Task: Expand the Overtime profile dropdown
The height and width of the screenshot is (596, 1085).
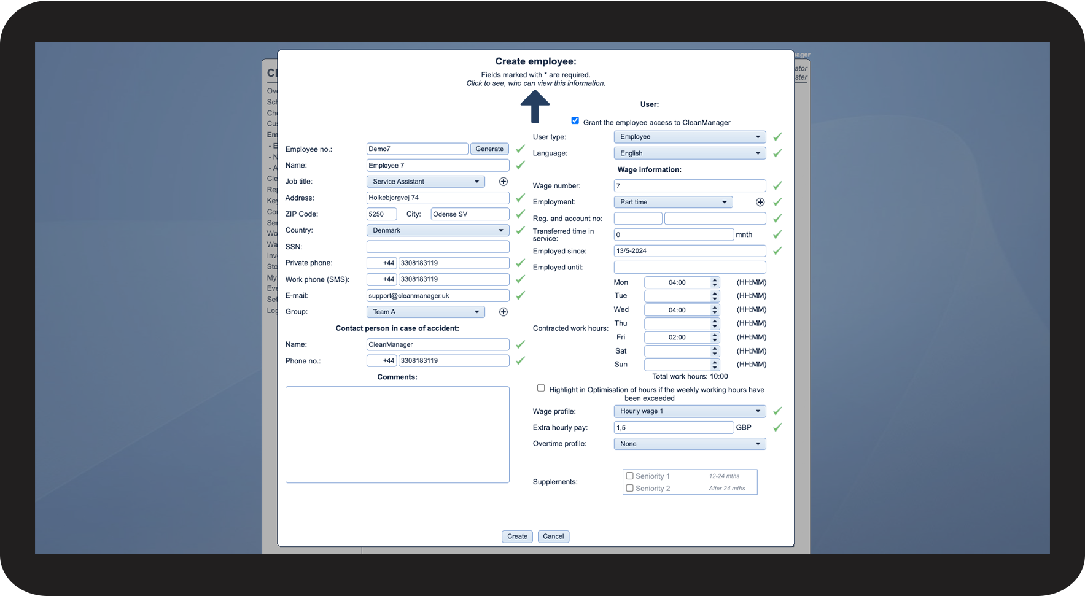Action: 690,444
